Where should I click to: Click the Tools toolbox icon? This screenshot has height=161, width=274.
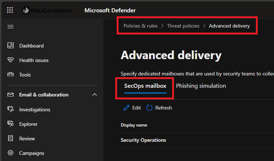[11, 74]
